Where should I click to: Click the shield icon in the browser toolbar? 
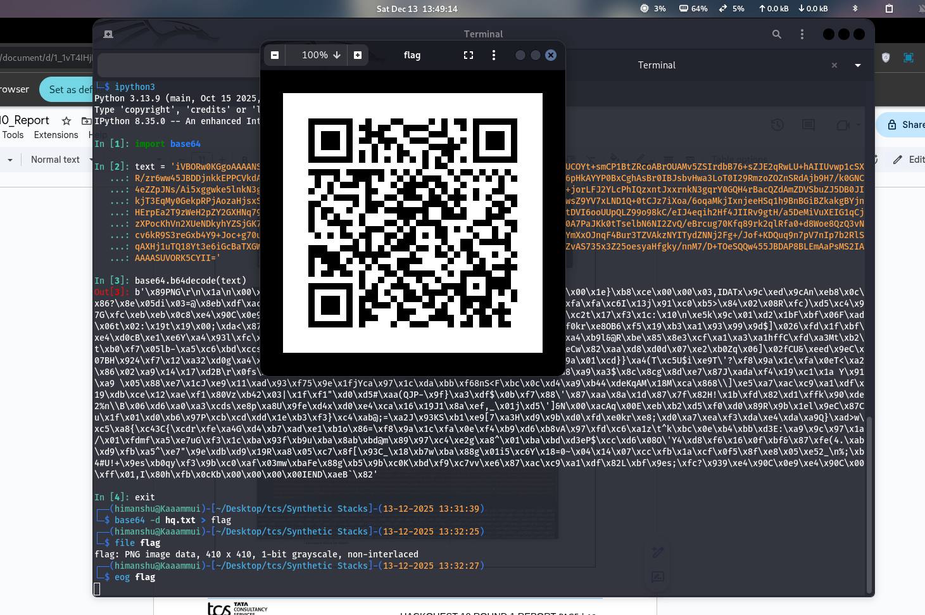point(886,58)
